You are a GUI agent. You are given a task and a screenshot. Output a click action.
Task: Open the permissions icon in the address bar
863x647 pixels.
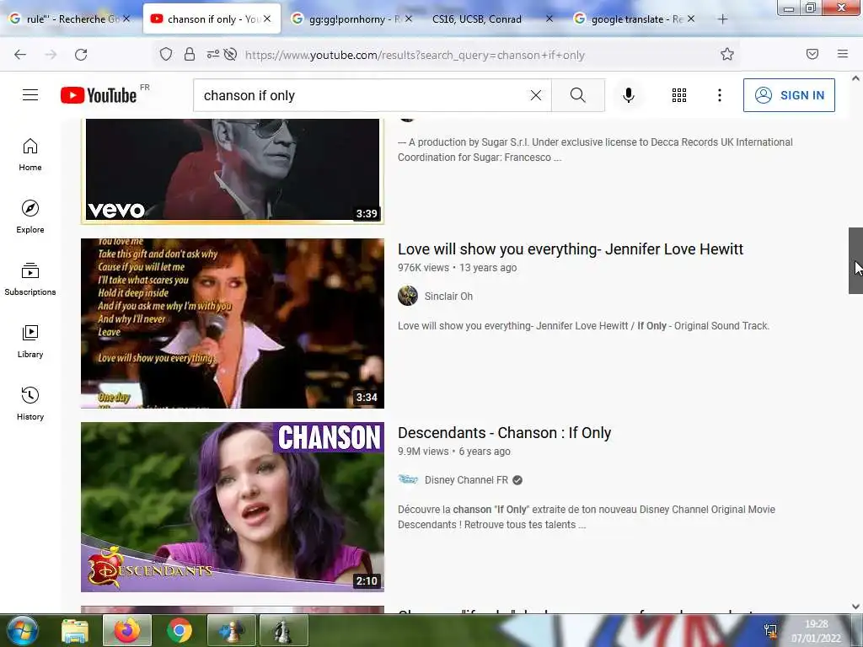tap(212, 54)
